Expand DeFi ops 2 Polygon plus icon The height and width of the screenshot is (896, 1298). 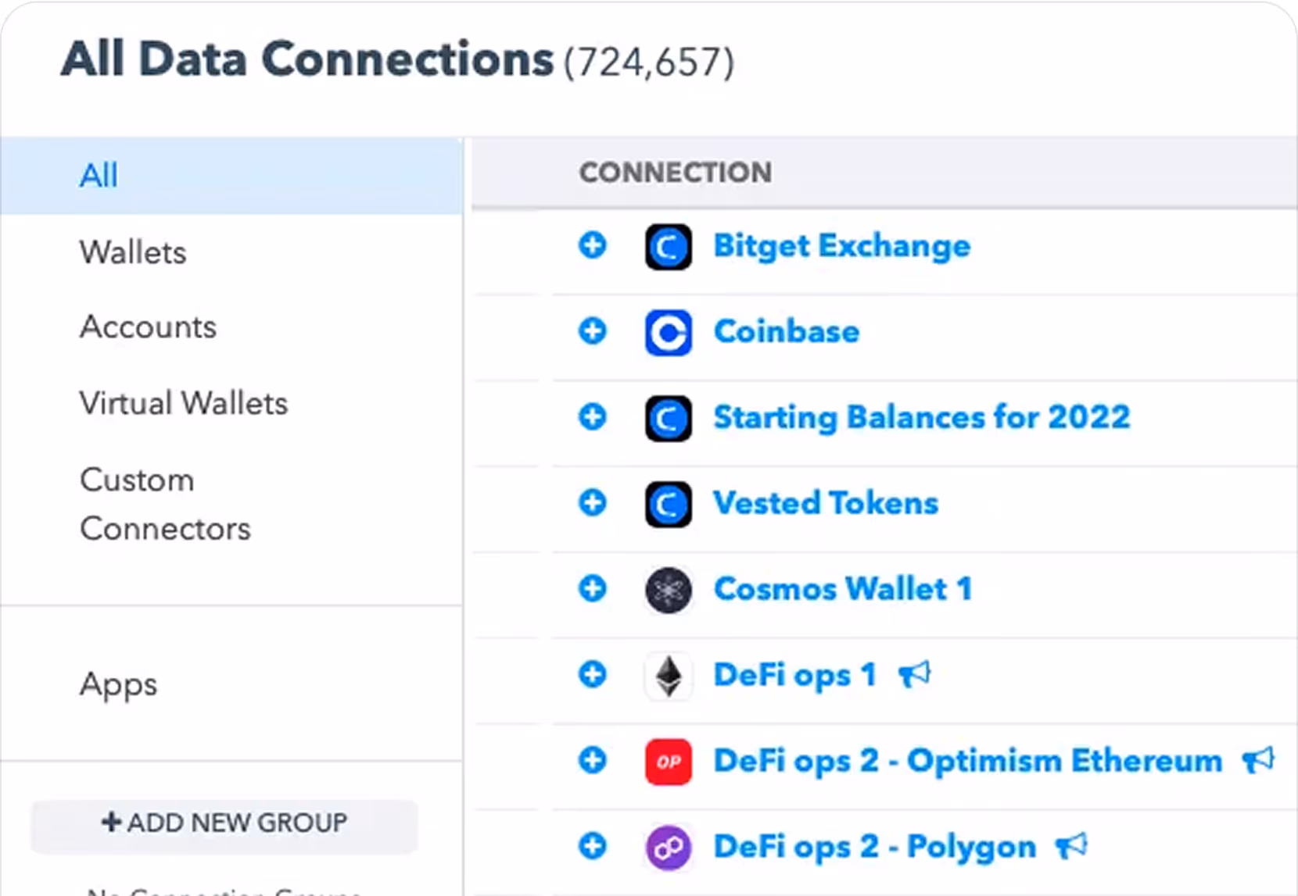(x=593, y=846)
